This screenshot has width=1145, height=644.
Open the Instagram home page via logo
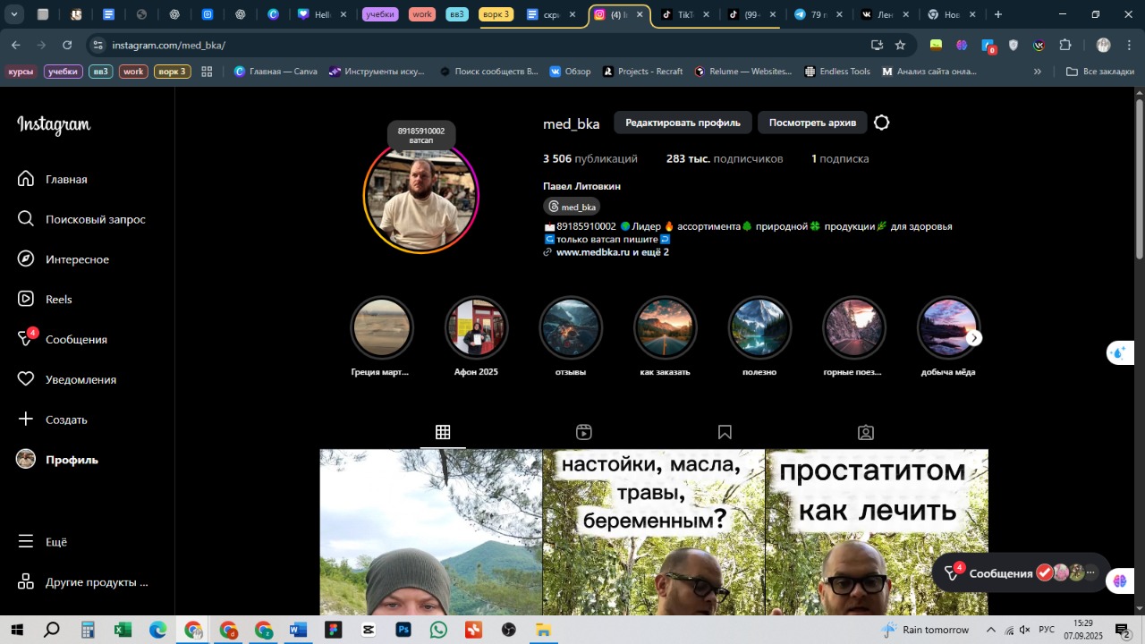54,125
